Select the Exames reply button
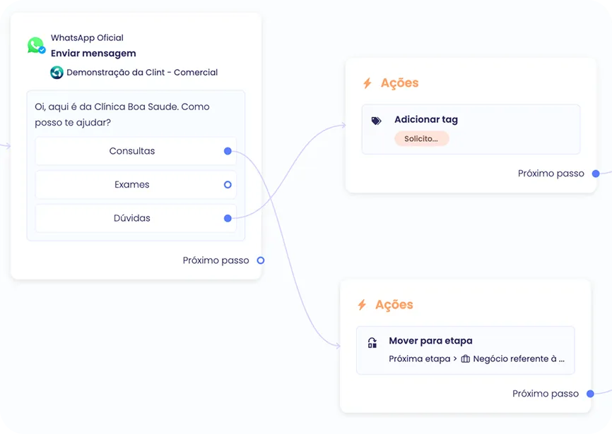612x434 pixels. coord(136,185)
